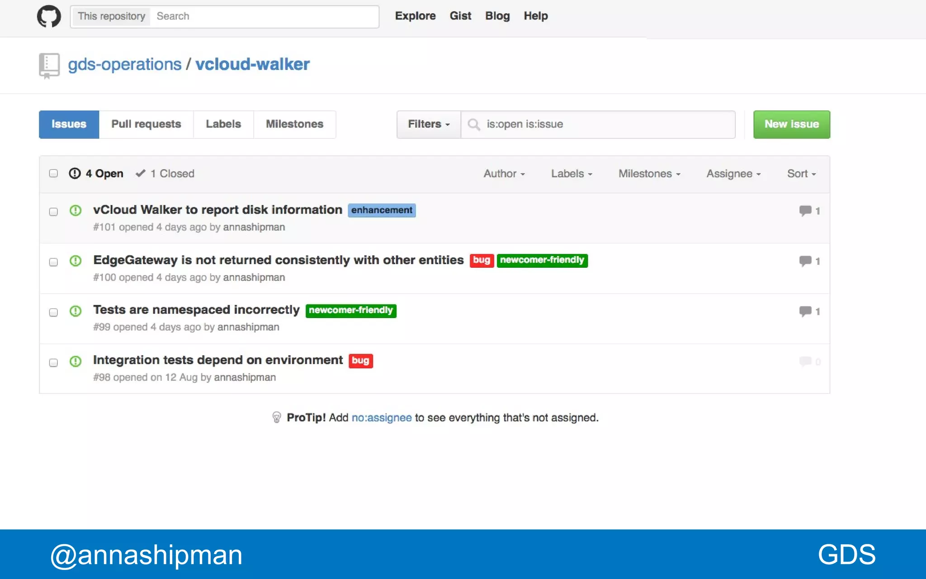926x579 pixels.
Task: Click the magnifier icon in filter box
Action: click(473, 124)
